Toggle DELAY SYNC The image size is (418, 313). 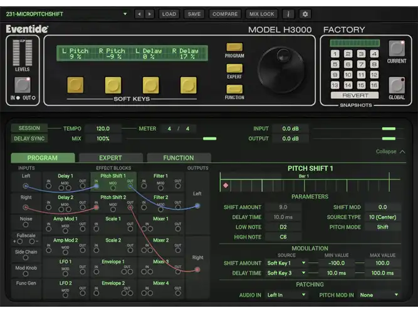click(29, 138)
